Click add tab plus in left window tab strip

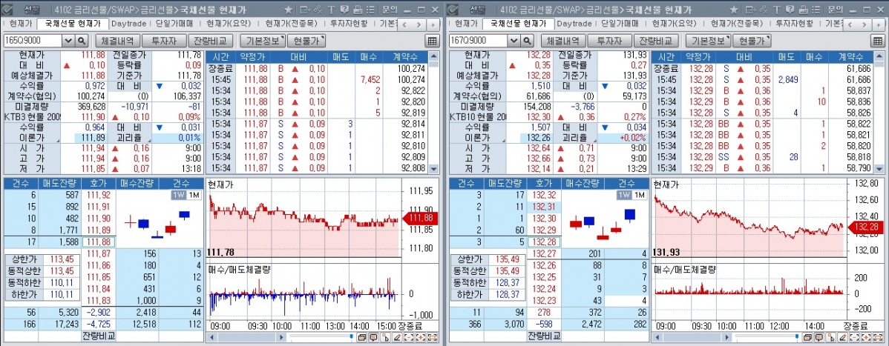433,25
